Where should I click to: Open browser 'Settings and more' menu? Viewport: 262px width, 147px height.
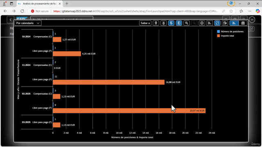[x=250, y=11]
